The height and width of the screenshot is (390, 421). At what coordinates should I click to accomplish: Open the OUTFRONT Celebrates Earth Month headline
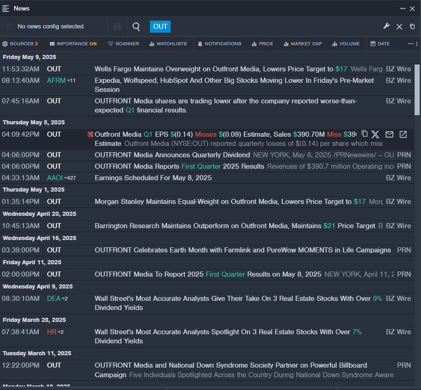click(243, 250)
